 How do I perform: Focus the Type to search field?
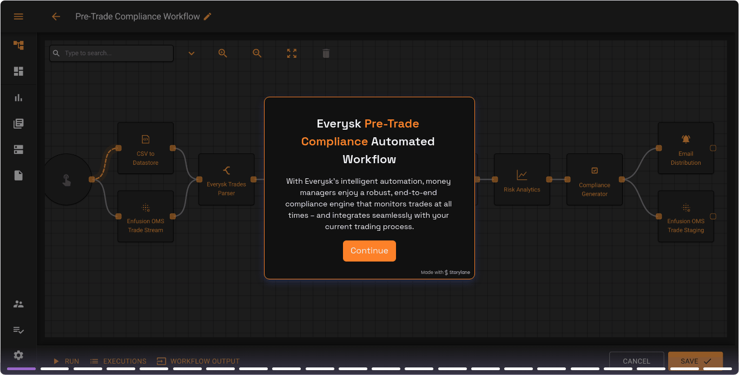(x=111, y=53)
